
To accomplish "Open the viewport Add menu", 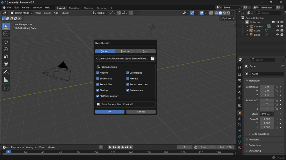I will coord(56,13).
